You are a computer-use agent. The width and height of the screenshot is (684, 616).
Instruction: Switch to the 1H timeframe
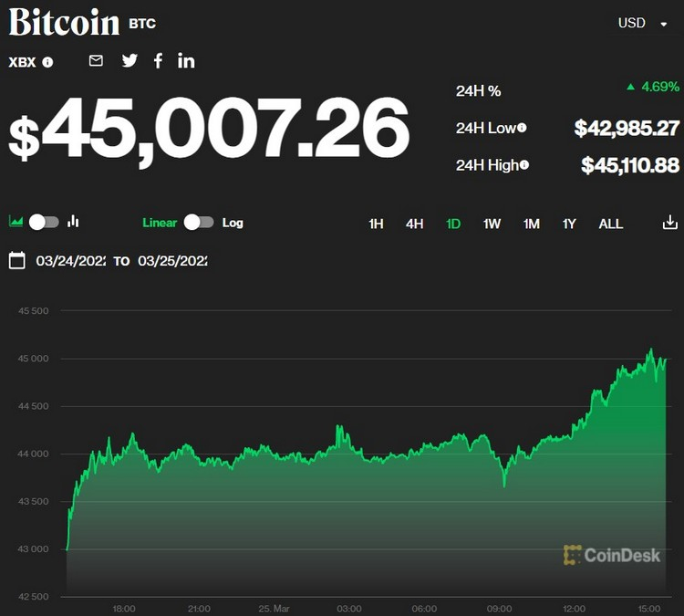point(376,224)
